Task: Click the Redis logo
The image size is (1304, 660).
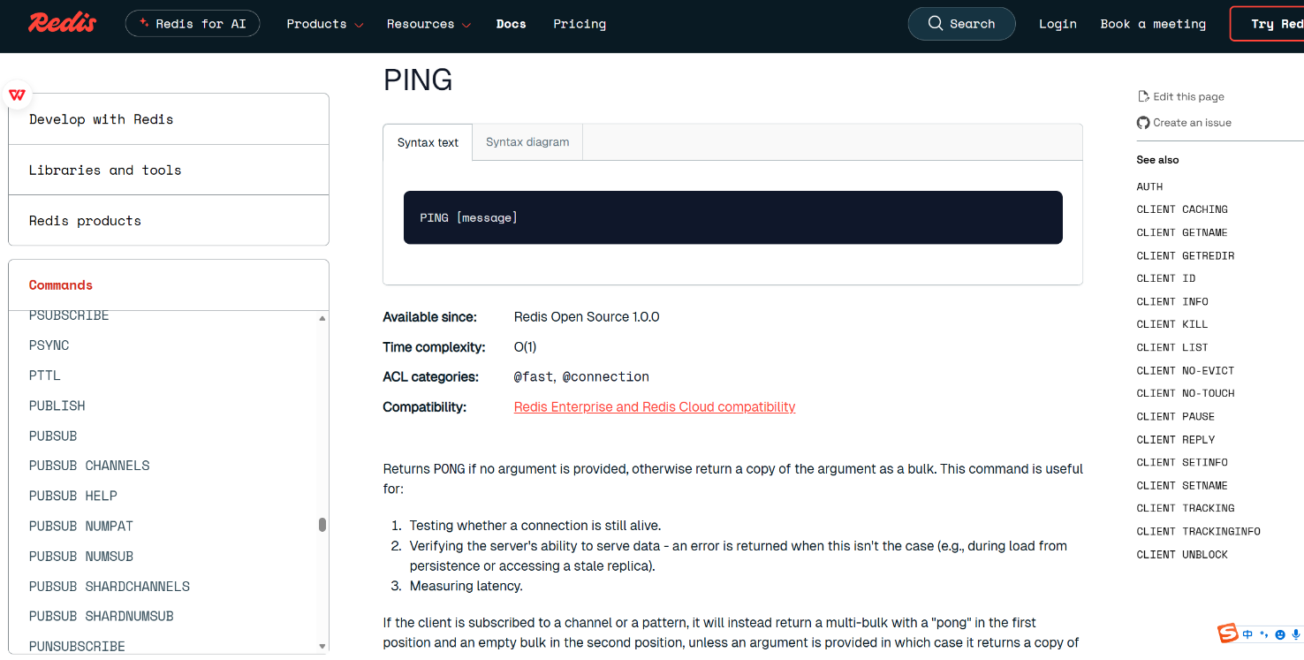Action: 62,23
